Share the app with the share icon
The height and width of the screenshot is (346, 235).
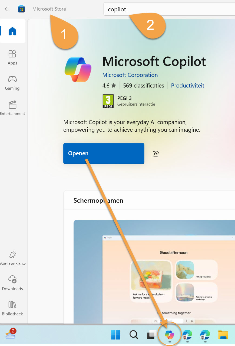tap(156, 154)
